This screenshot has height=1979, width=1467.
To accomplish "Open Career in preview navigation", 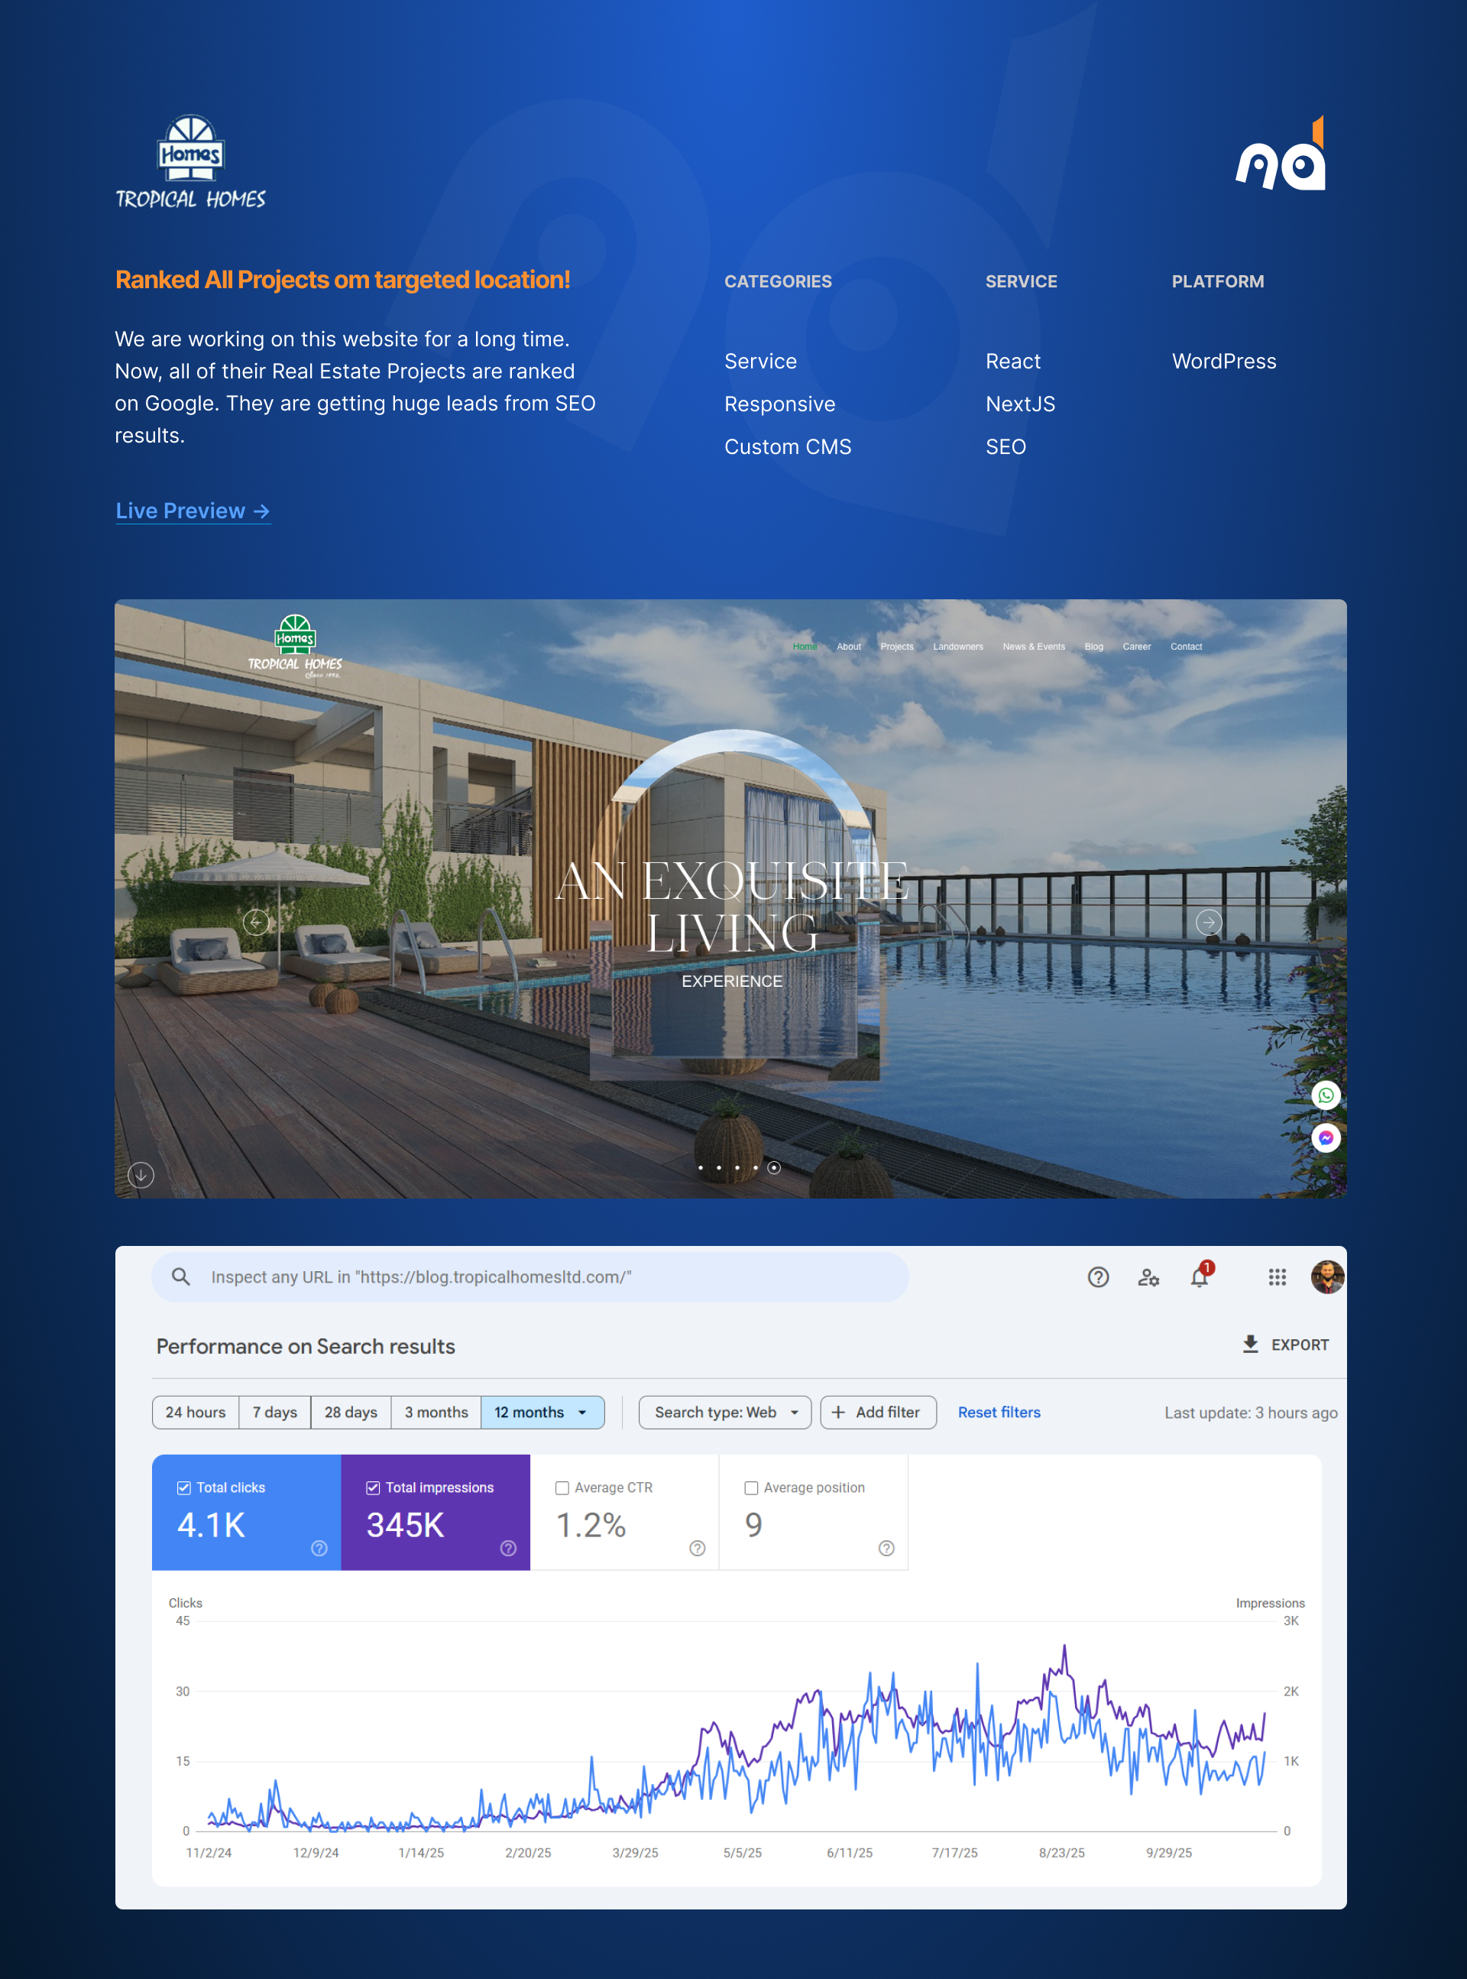I will [1137, 647].
